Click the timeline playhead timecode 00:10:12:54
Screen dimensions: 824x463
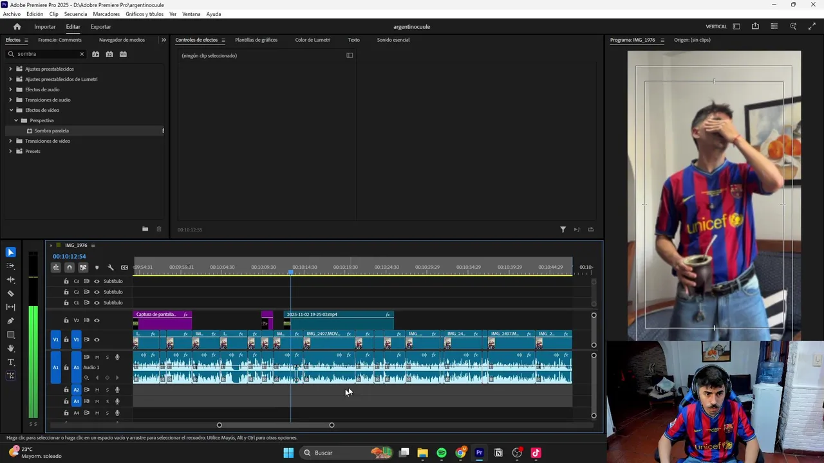(69, 256)
